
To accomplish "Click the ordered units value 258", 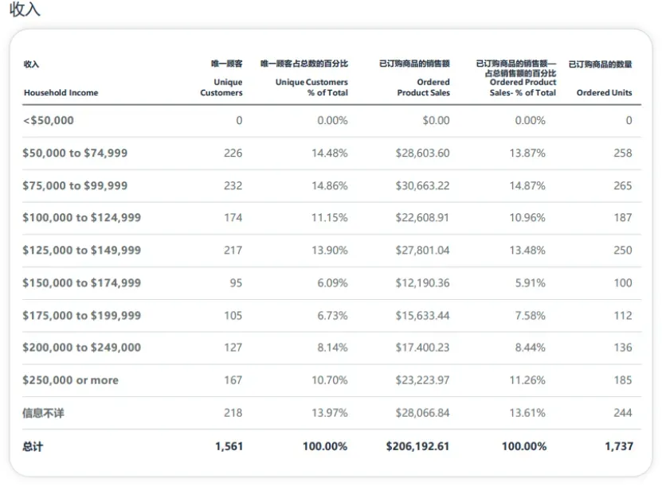I will 623,153.
